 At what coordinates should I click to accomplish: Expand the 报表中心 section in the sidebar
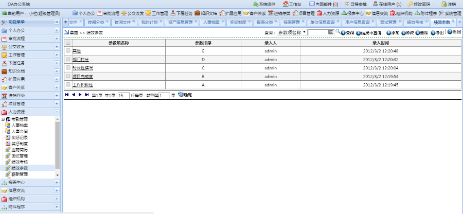(x=57, y=183)
